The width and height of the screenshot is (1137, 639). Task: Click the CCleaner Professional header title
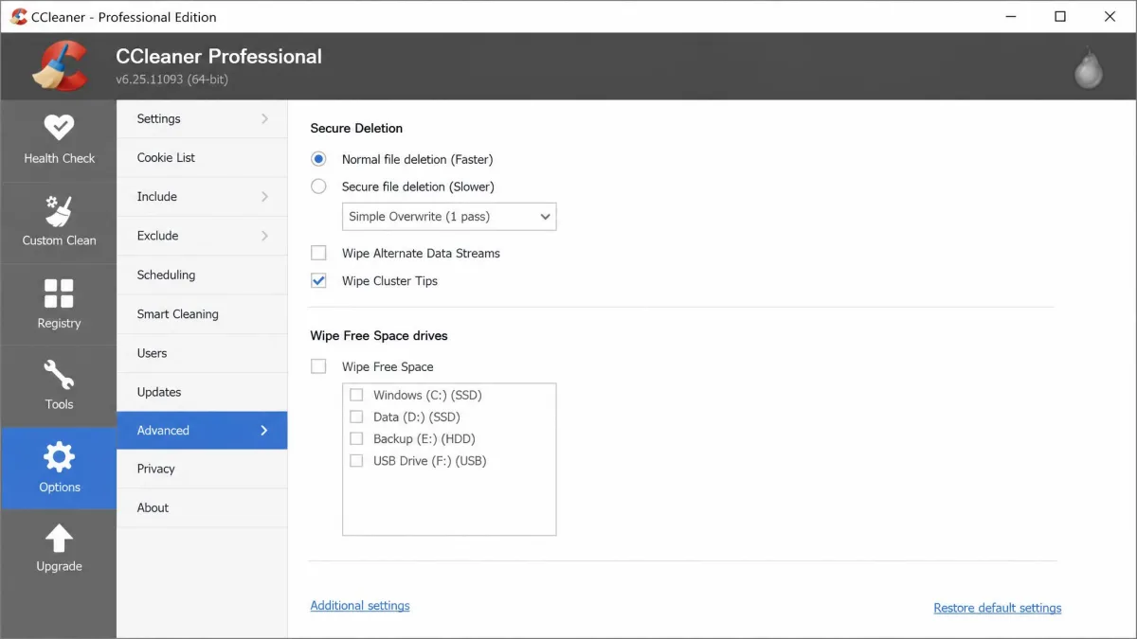tap(219, 56)
